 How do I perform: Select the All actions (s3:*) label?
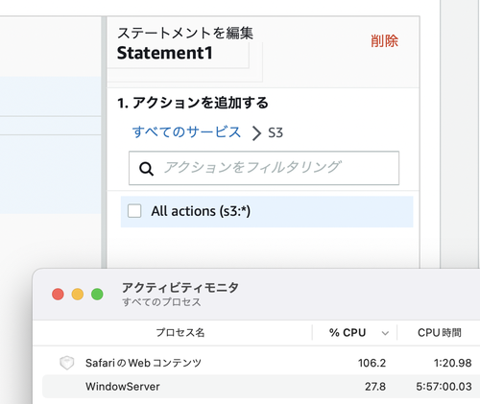201,211
